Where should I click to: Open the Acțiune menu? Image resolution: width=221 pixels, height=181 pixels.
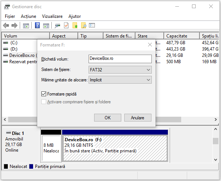(29, 16)
